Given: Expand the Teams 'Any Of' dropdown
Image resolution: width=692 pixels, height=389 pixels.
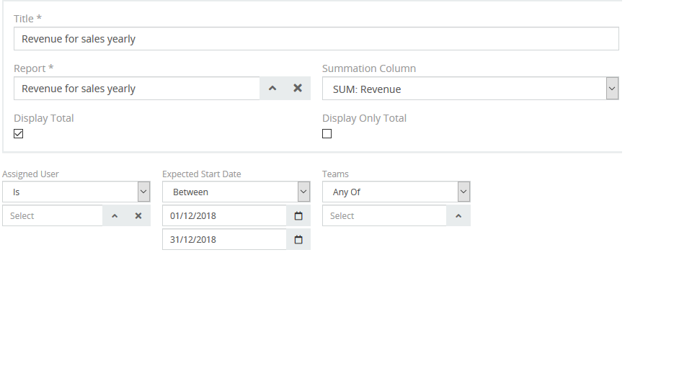Looking at the screenshot, I should pyautogui.click(x=396, y=192).
